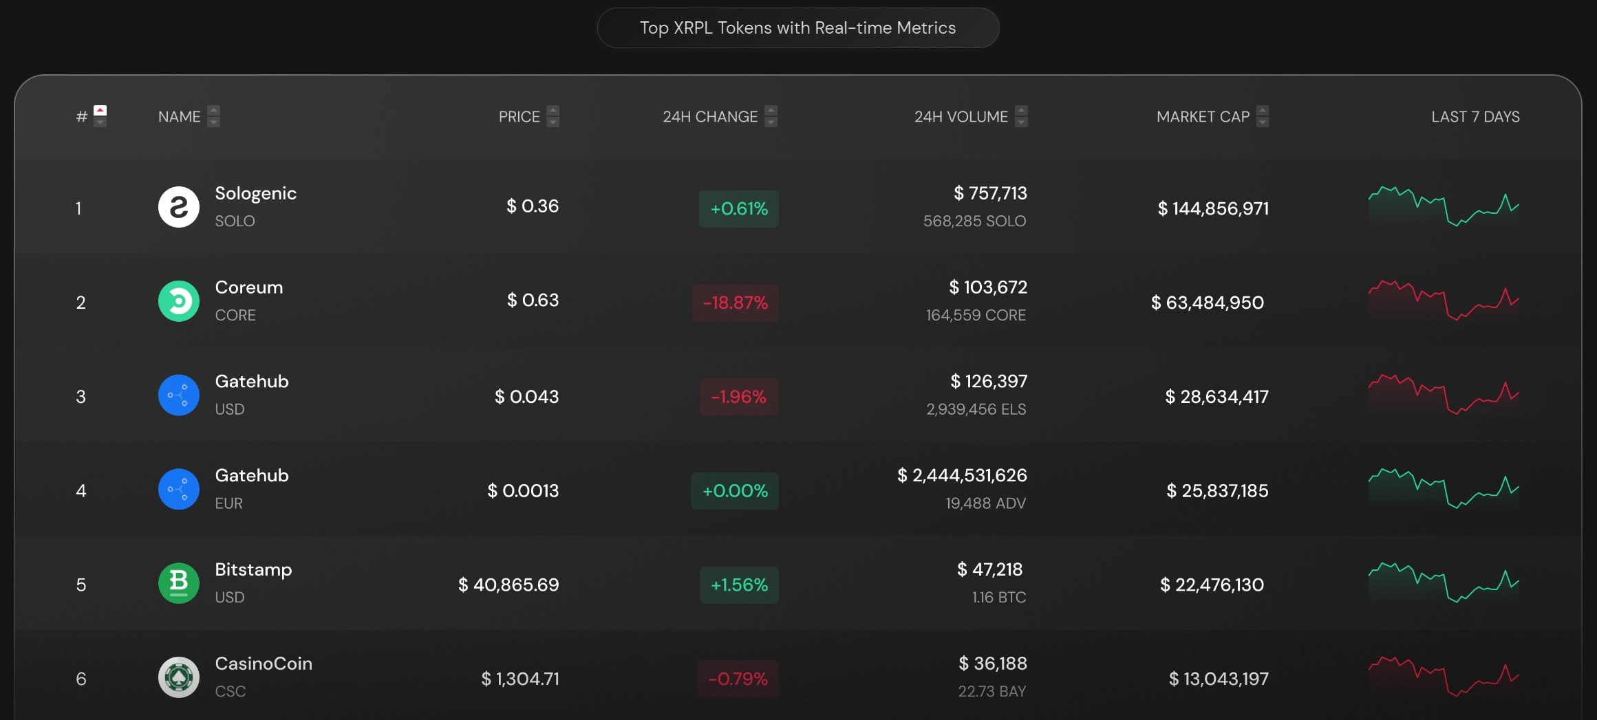Sort tokens by Price arrows
Image resolution: width=1597 pixels, height=720 pixels.
tap(553, 116)
